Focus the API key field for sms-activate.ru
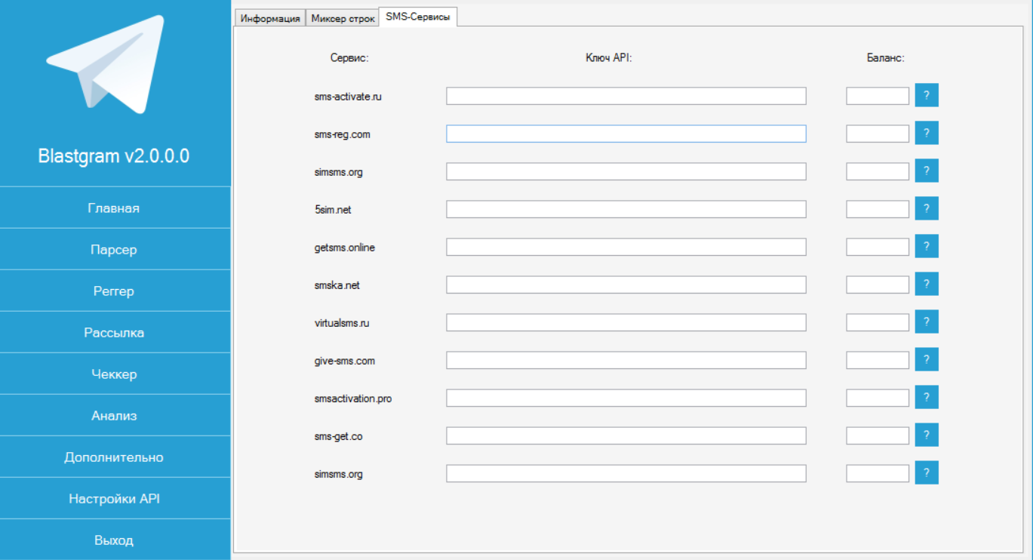 point(626,96)
